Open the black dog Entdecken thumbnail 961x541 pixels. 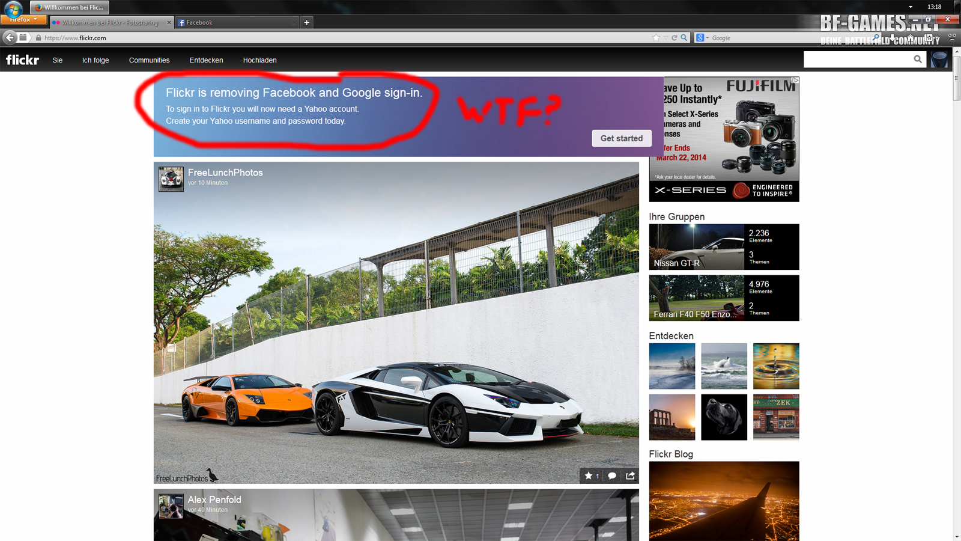pos(724,417)
